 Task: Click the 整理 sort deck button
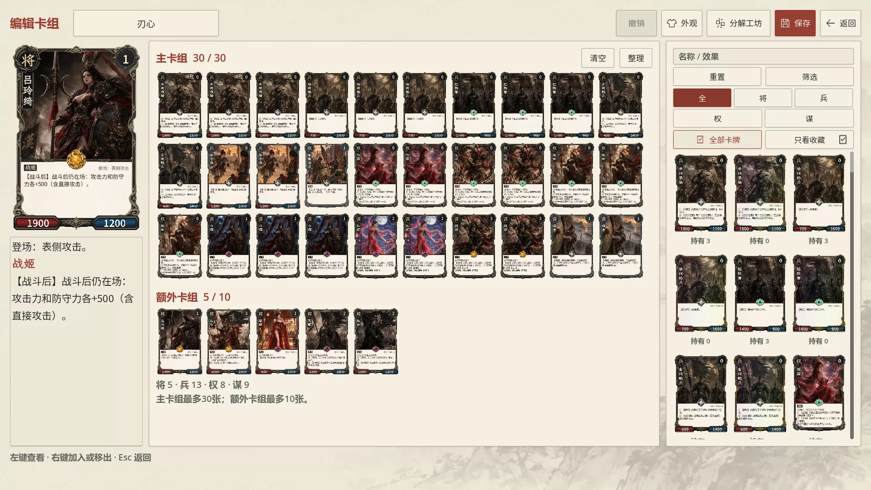[x=636, y=58]
